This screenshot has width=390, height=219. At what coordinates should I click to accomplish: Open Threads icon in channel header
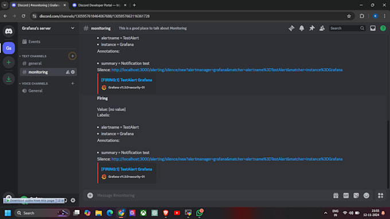tap(291, 28)
